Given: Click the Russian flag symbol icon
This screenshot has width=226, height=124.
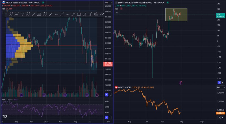Looking at the screenshot, I should pos(3,3).
